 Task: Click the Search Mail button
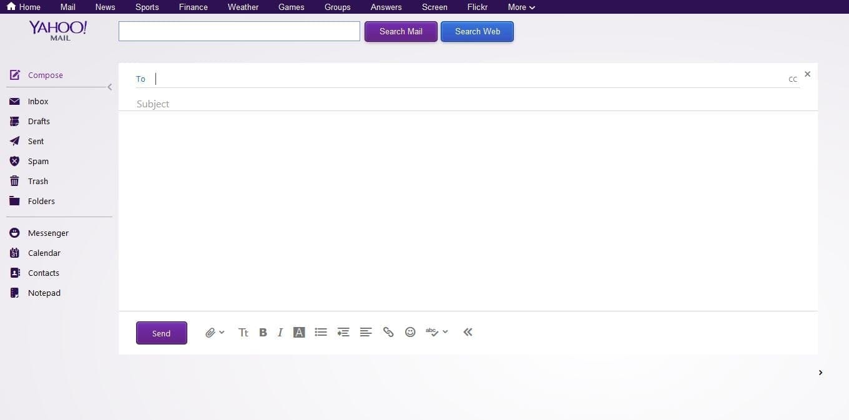coord(401,32)
